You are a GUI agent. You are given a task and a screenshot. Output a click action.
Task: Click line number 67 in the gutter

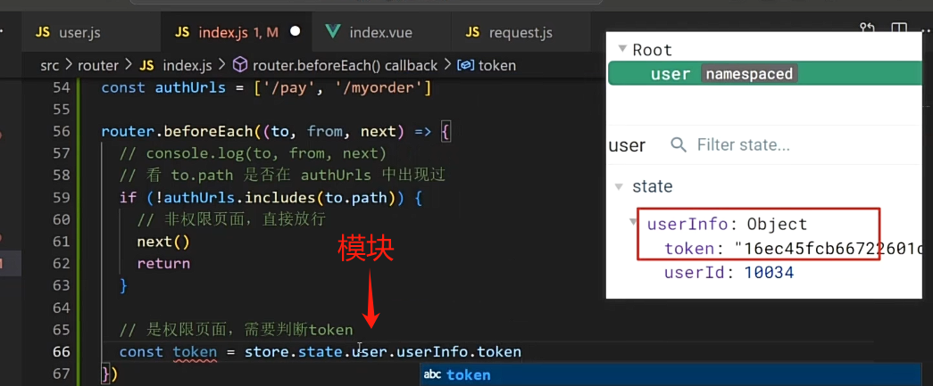click(62, 374)
